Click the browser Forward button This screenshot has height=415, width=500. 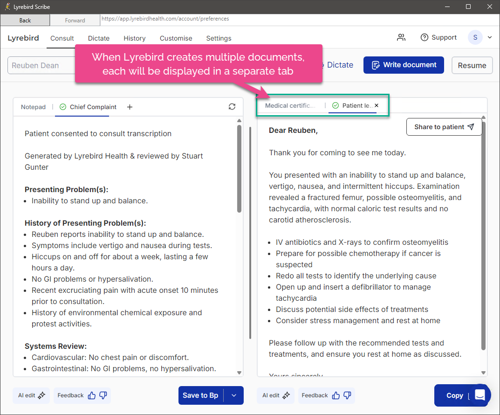75,20
